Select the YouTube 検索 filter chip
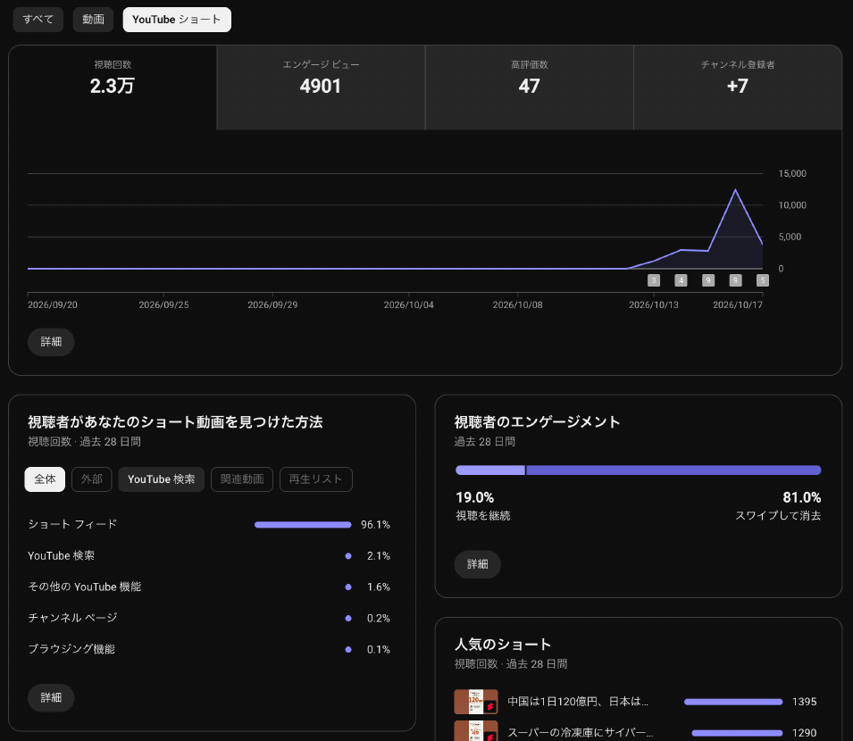This screenshot has height=741, width=853. 161,479
